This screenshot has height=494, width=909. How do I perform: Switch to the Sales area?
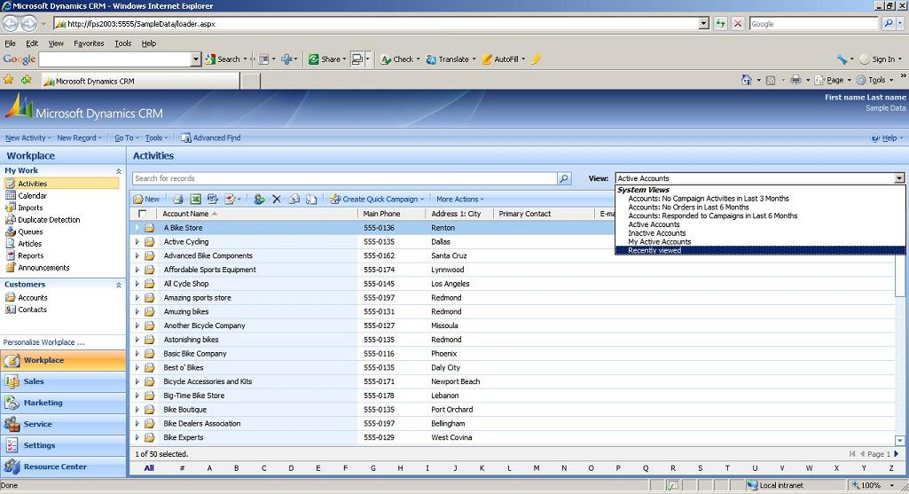(x=63, y=381)
